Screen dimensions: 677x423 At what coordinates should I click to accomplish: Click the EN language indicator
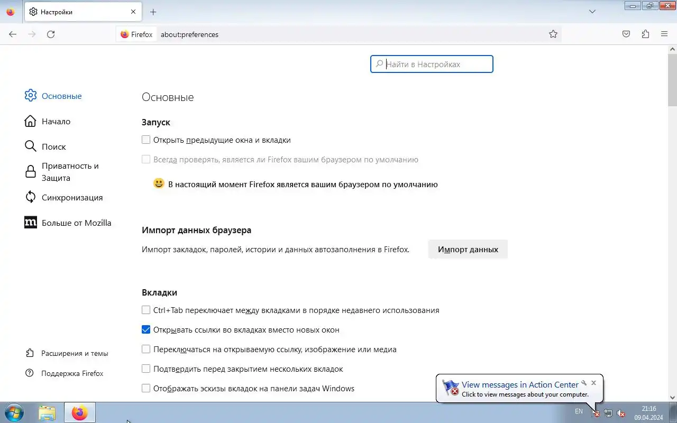point(579,411)
